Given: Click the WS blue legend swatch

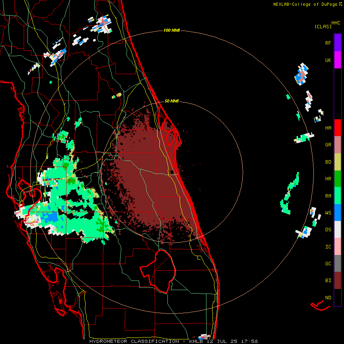Looking at the screenshot, I should tap(338, 213).
